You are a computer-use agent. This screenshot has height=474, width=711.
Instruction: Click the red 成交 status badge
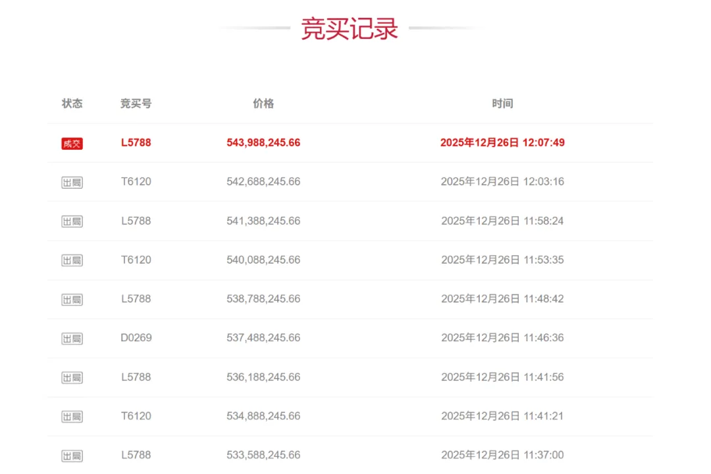[72, 143]
